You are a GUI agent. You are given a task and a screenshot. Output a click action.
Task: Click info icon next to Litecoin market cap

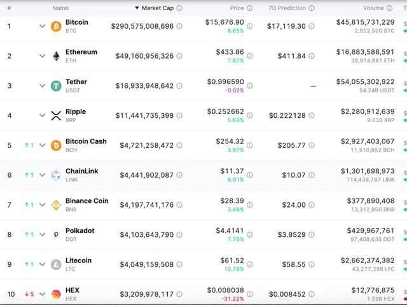point(179,264)
